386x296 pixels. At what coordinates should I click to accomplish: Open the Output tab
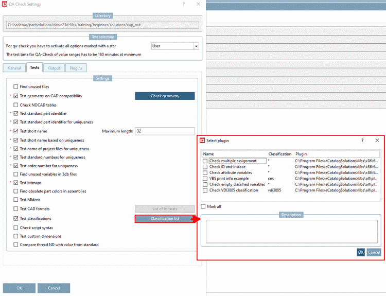click(x=54, y=68)
